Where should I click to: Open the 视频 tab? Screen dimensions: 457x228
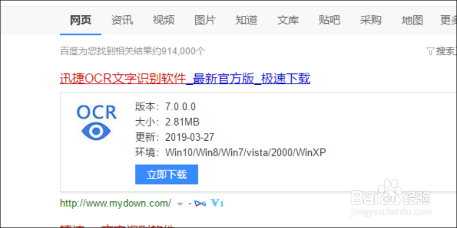click(x=163, y=20)
